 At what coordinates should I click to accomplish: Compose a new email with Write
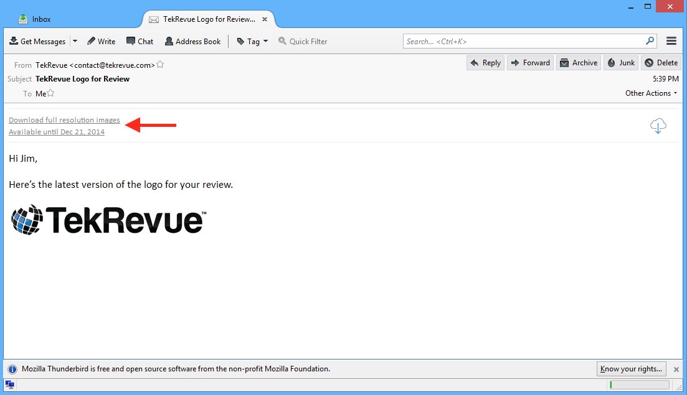coord(101,41)
